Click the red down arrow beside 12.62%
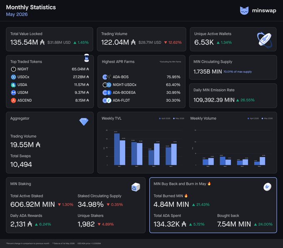This screenshot has width=283, height=248. point(165,43)
